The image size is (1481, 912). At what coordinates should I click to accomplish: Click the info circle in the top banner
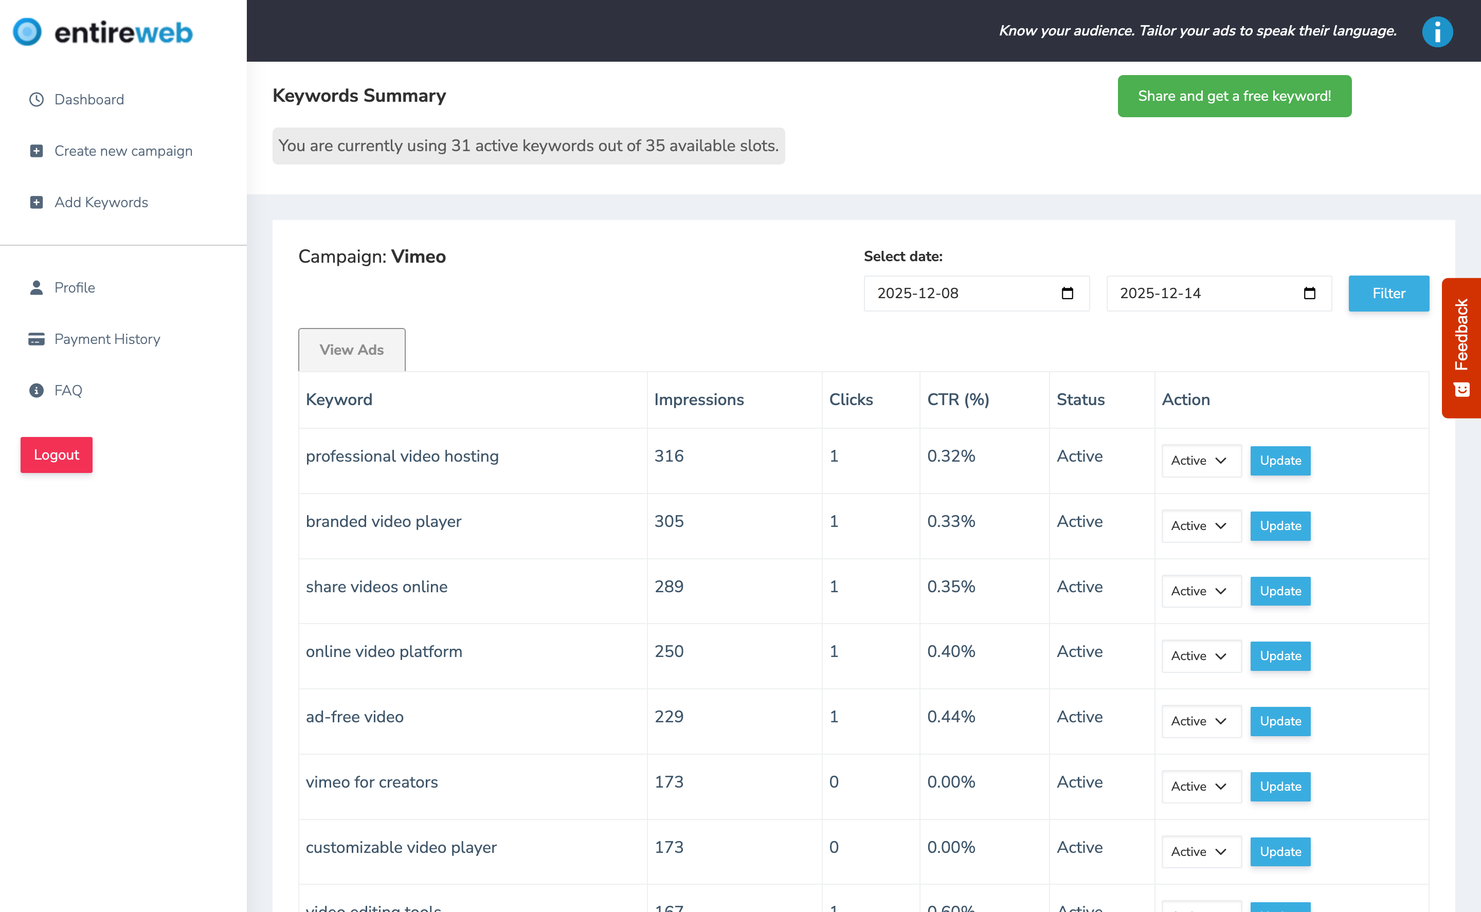(x=1438, y=32)
